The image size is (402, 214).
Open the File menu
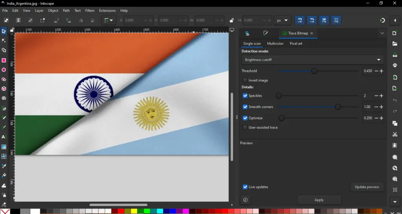pyautogui.click(x=5, y=11)
